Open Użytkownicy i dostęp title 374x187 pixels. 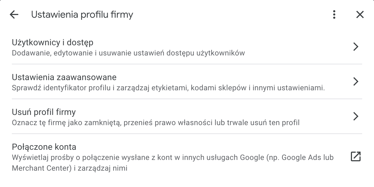(53, 42)
